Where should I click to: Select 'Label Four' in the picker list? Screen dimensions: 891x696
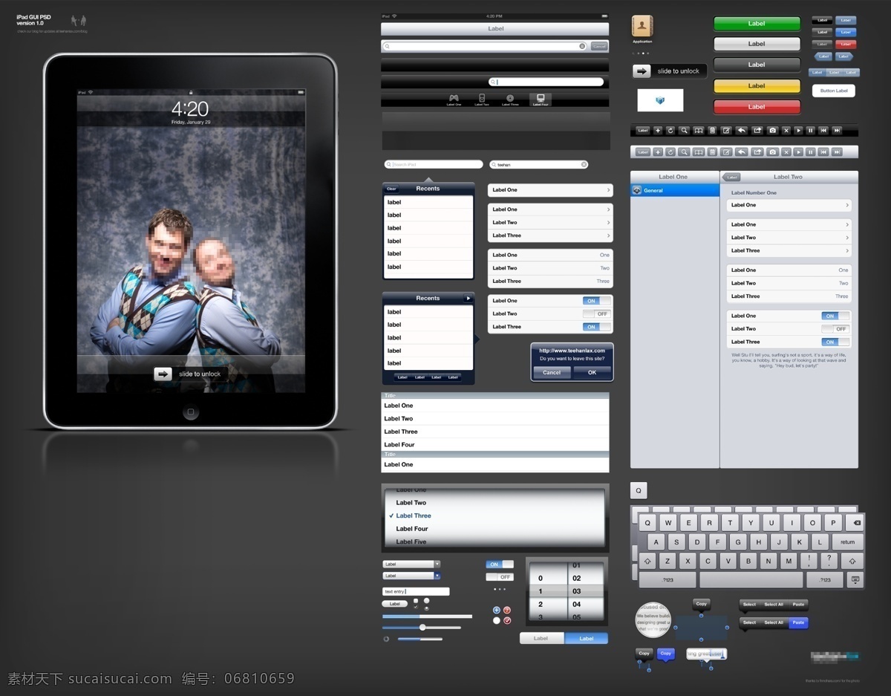412,529
